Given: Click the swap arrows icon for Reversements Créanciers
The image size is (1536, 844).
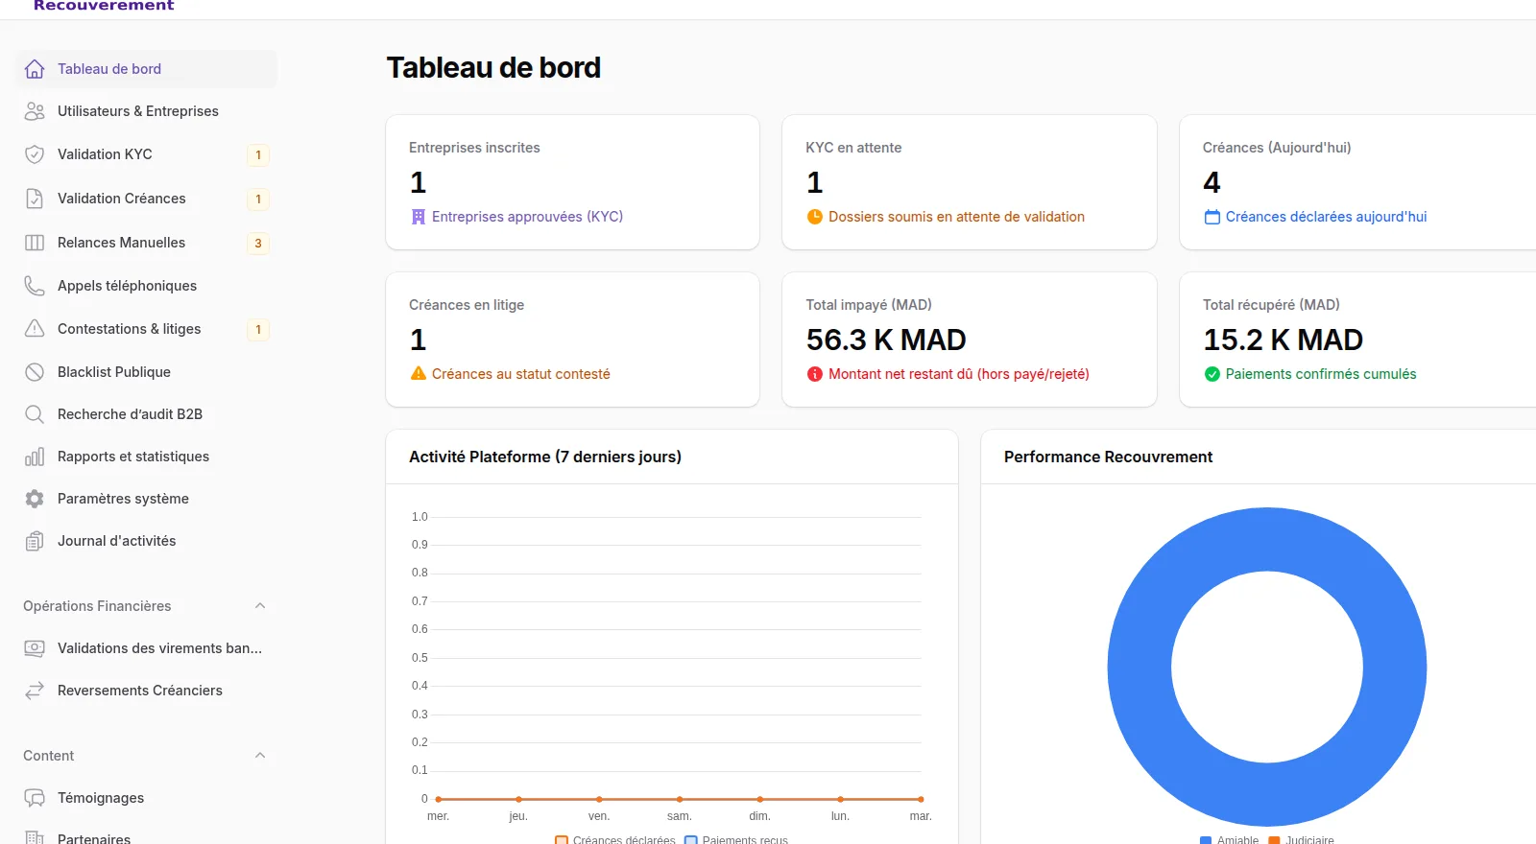Looking at the screenshot, I should point(35,691).
